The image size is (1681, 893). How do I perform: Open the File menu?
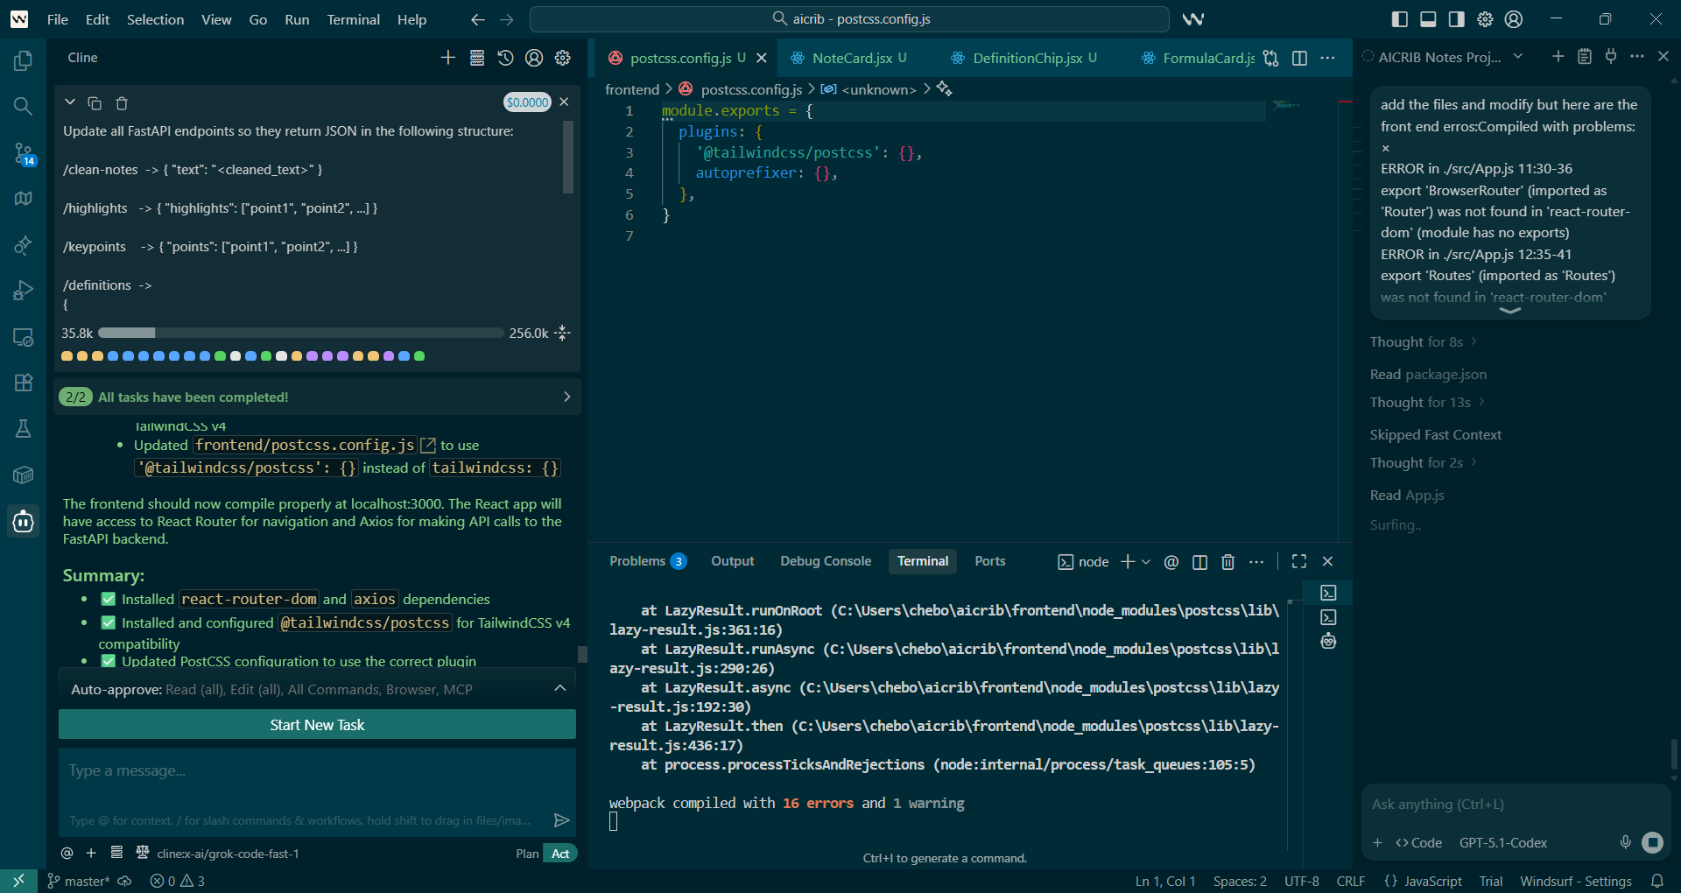click(x=58, y=19)
